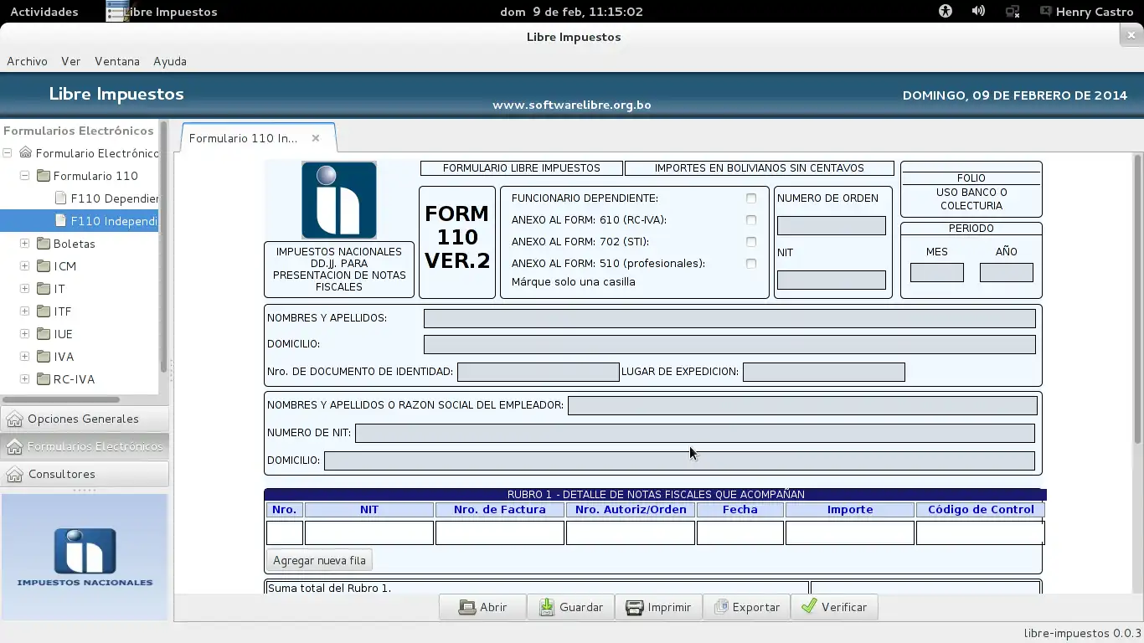The height and width of the screenshot is (643, 1144).
Task: Tick ANEXO AL FORM 610 (RC-IVA) checkbox
Action: pos(751,220)
